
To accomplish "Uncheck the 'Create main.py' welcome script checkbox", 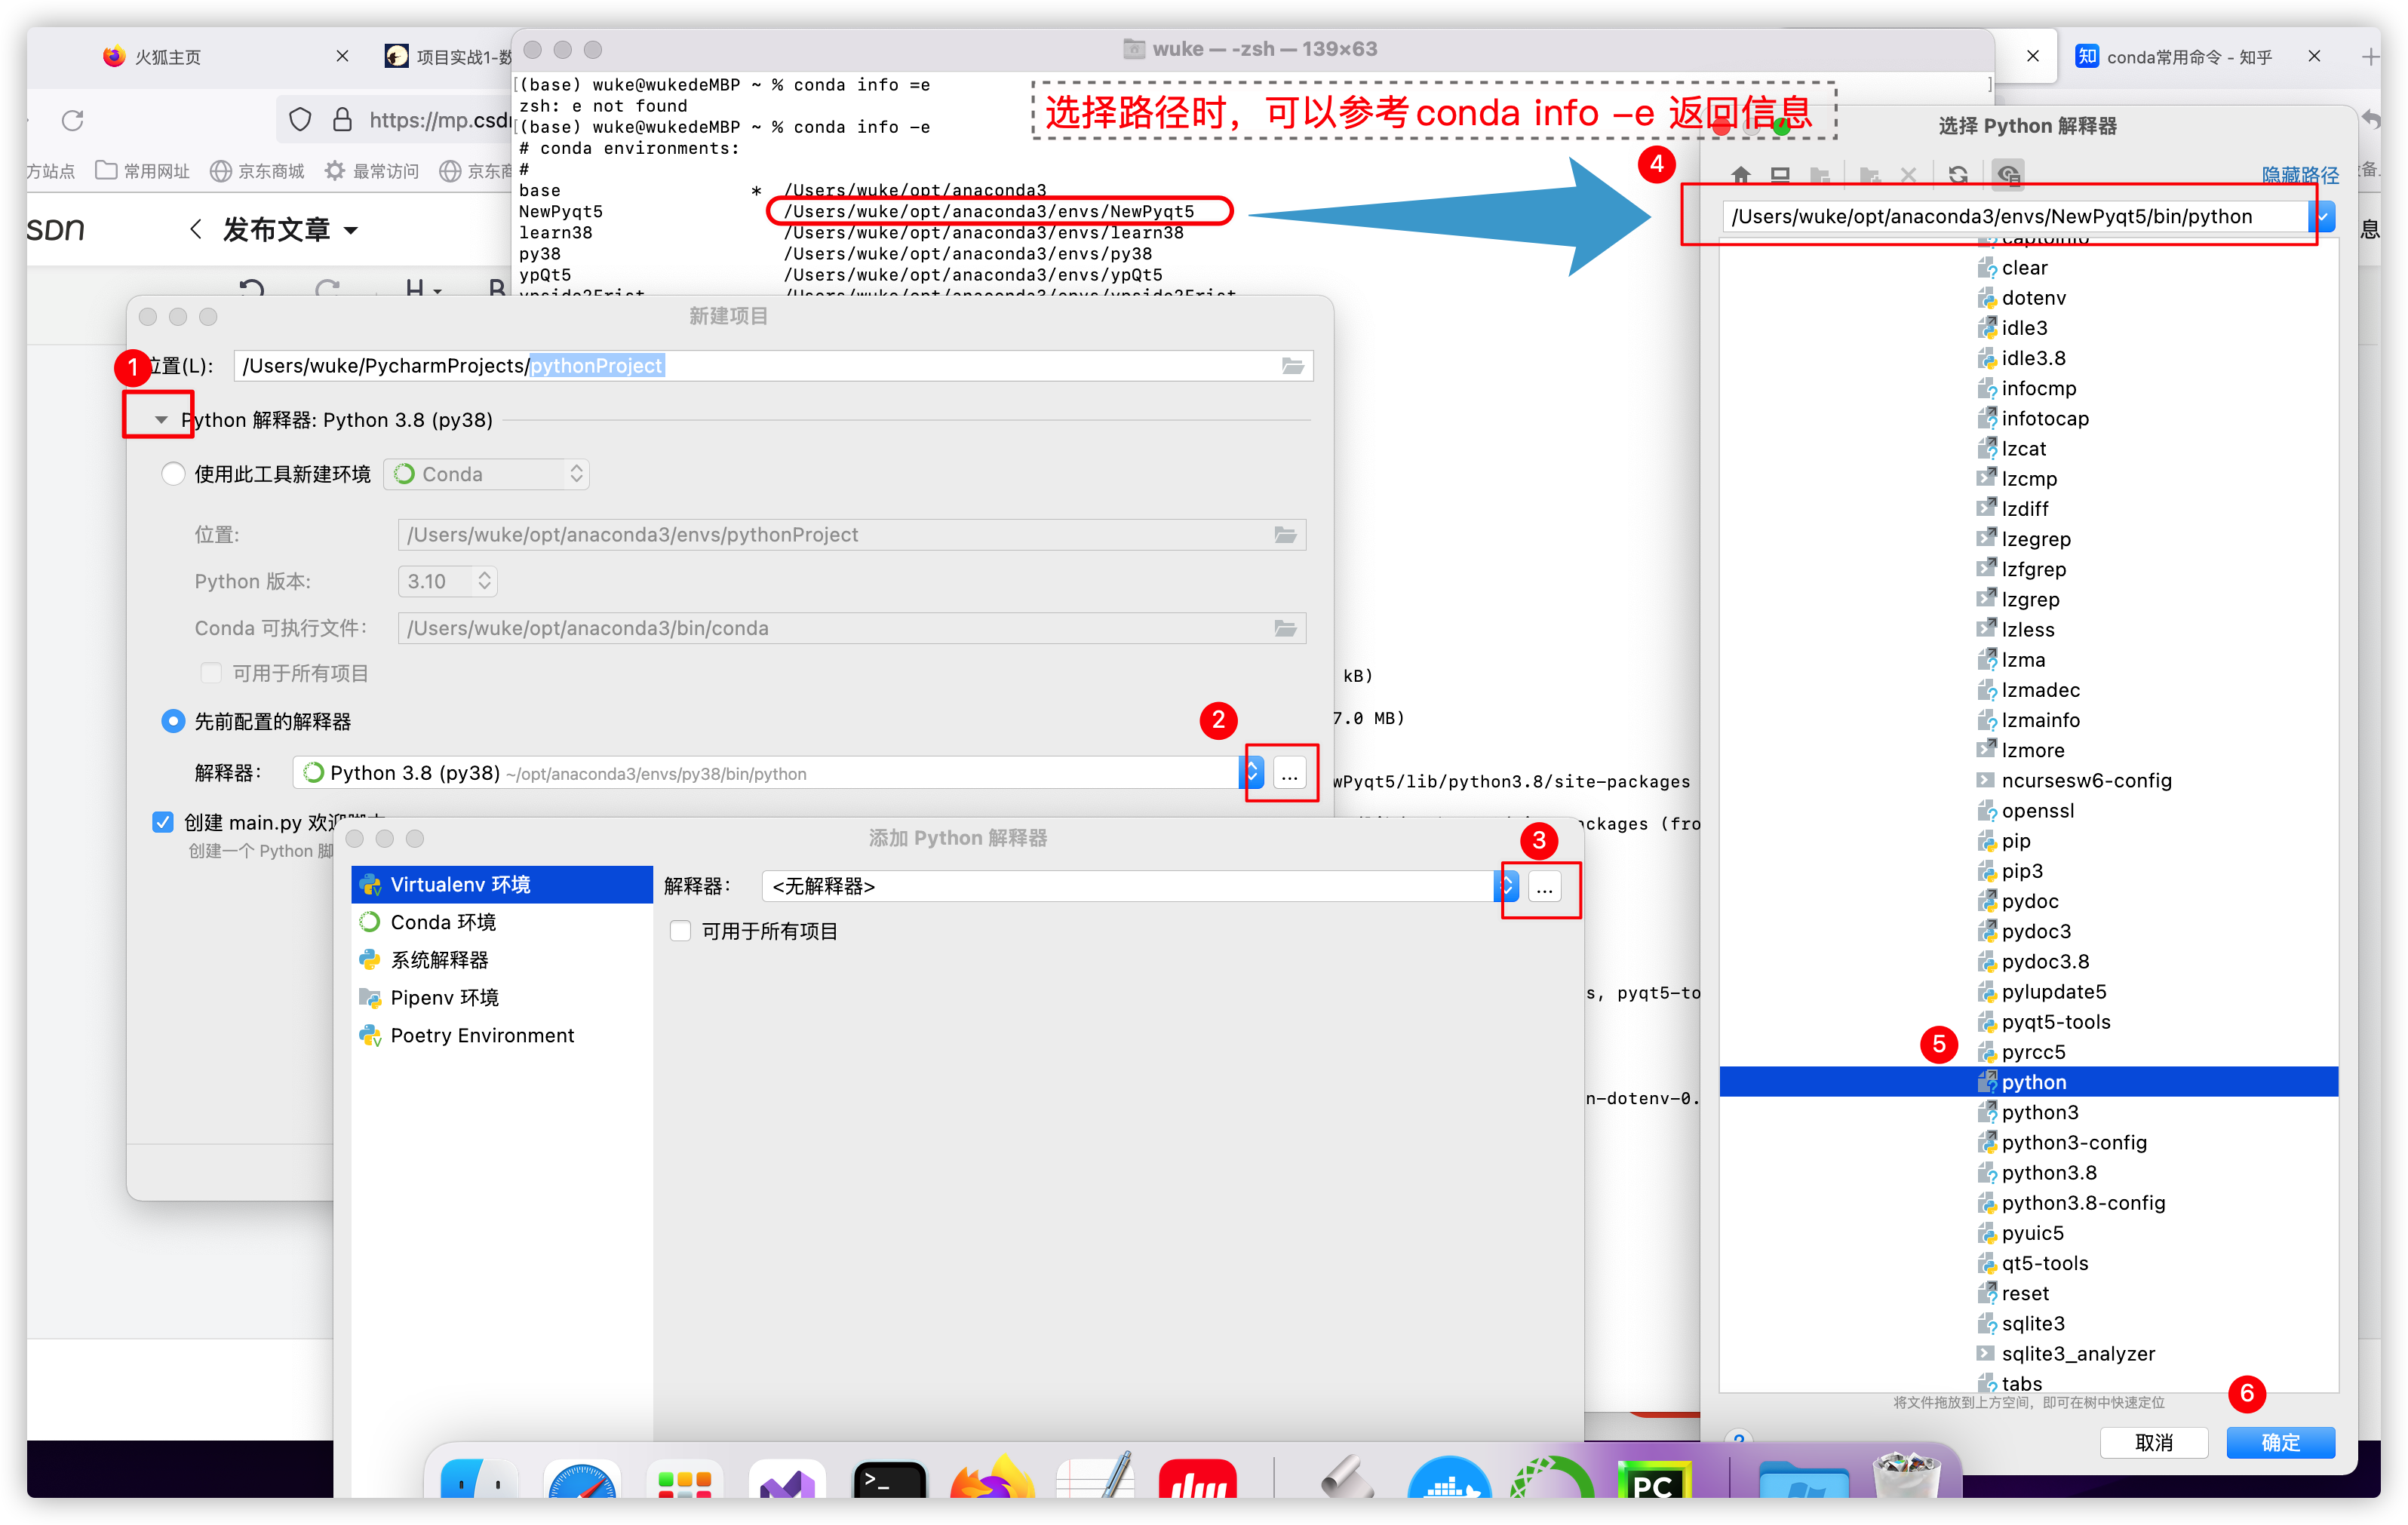I will (x=163, y=822).
